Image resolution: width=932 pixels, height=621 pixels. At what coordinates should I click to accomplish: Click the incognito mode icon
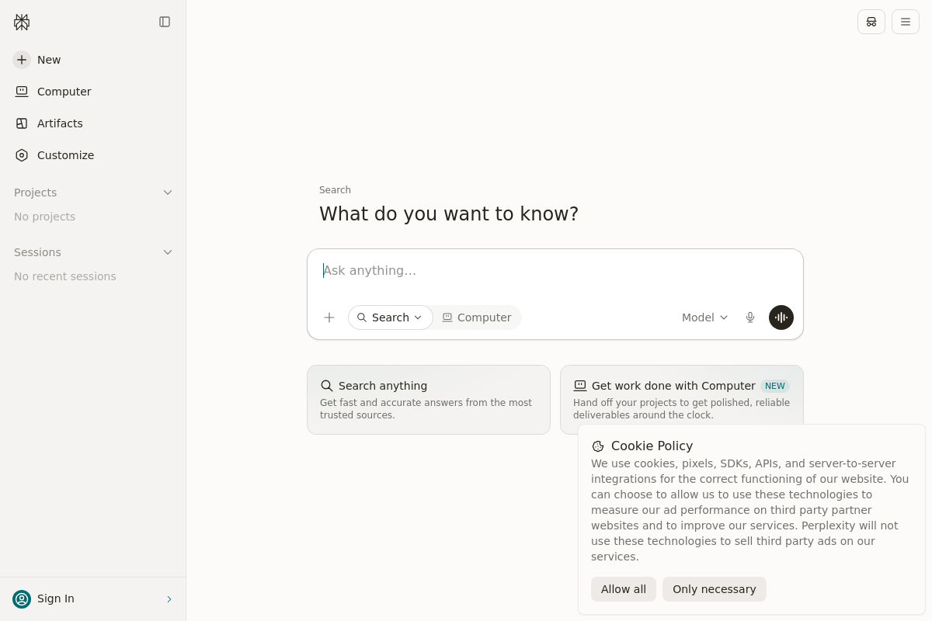coord(871,22)
